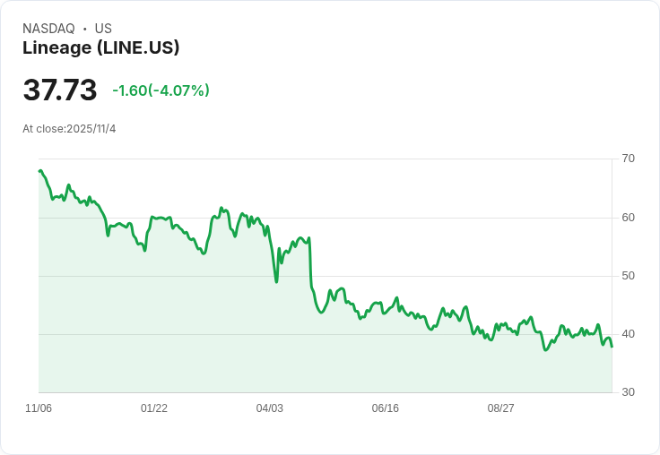Select the 06/16 date on the x-axis
Screen dimensions: 660x455
coord(385,408)
